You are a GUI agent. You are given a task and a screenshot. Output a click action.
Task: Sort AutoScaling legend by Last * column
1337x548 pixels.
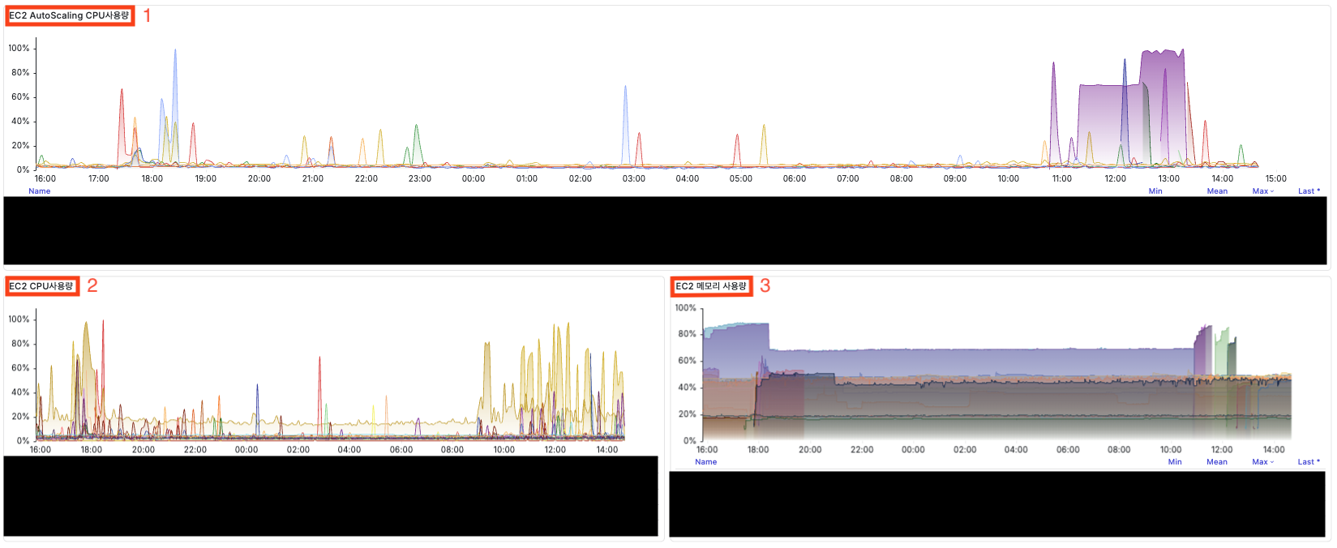pos(1309,191)
